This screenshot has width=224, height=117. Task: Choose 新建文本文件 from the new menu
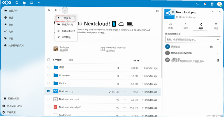tap(66, 31)
